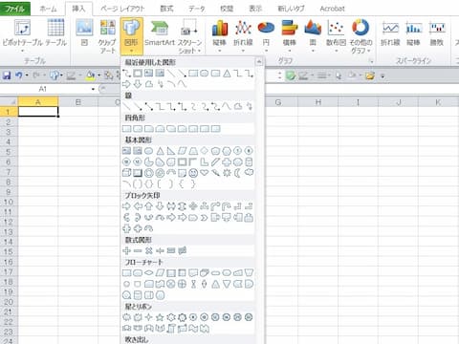Select the plus sign equation shape
The image size is (459, 344).
(x=126, y=251)
